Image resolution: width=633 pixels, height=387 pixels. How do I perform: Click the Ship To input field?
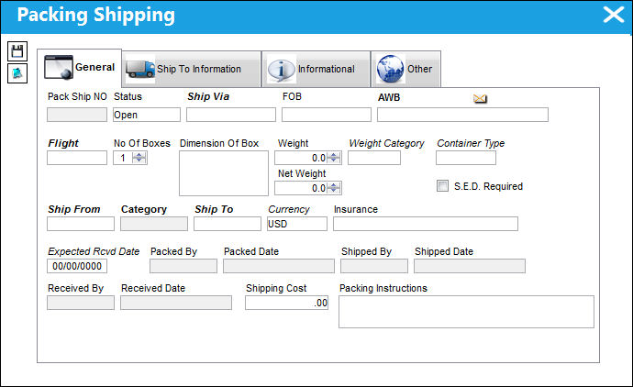[x=228, y=224]
